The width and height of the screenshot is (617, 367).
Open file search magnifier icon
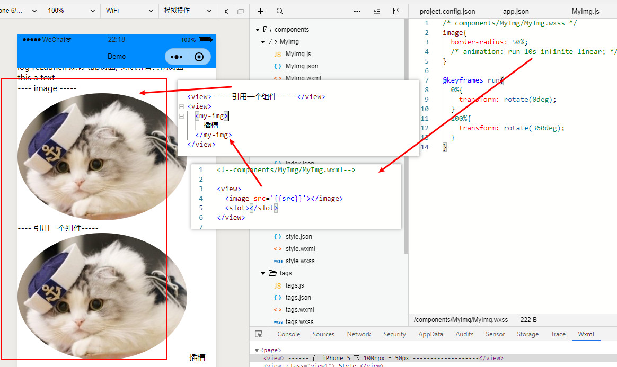(280, 12)
